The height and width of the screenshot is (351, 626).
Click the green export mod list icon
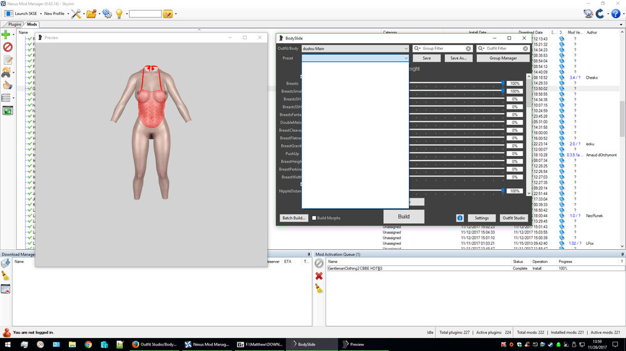point(8,111)
